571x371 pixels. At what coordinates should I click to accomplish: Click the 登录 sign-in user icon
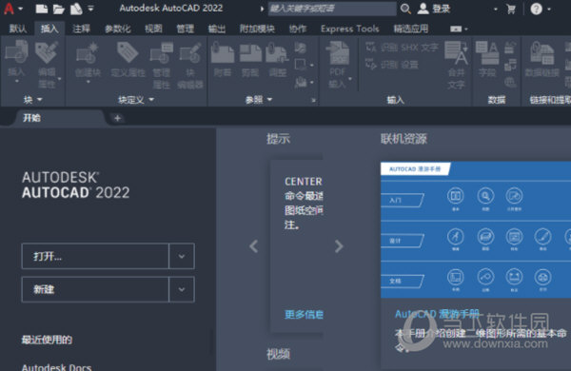[x=423, y=9]
